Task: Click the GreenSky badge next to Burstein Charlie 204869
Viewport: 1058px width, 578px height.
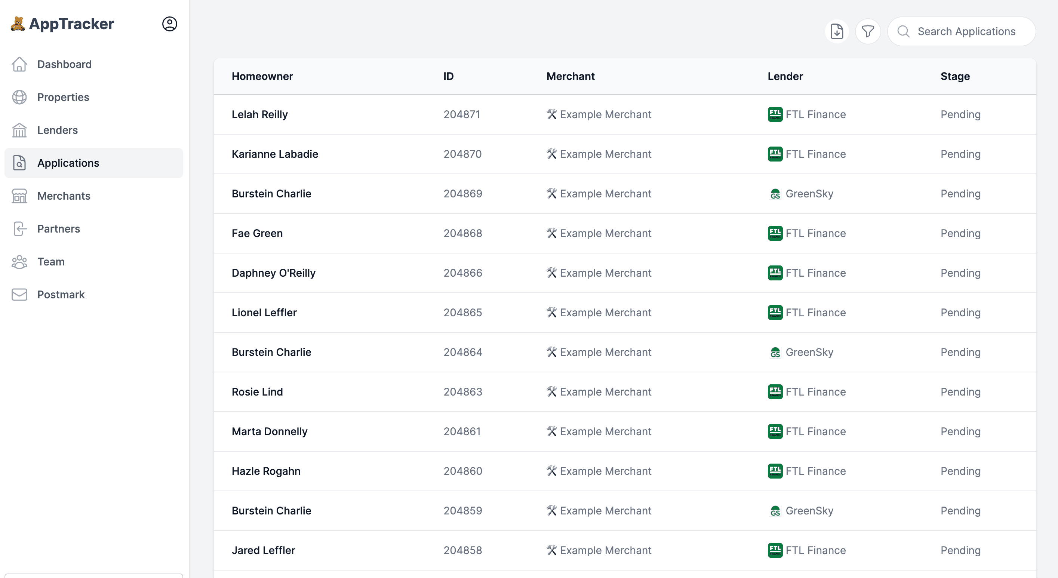Action: [775, 194]
